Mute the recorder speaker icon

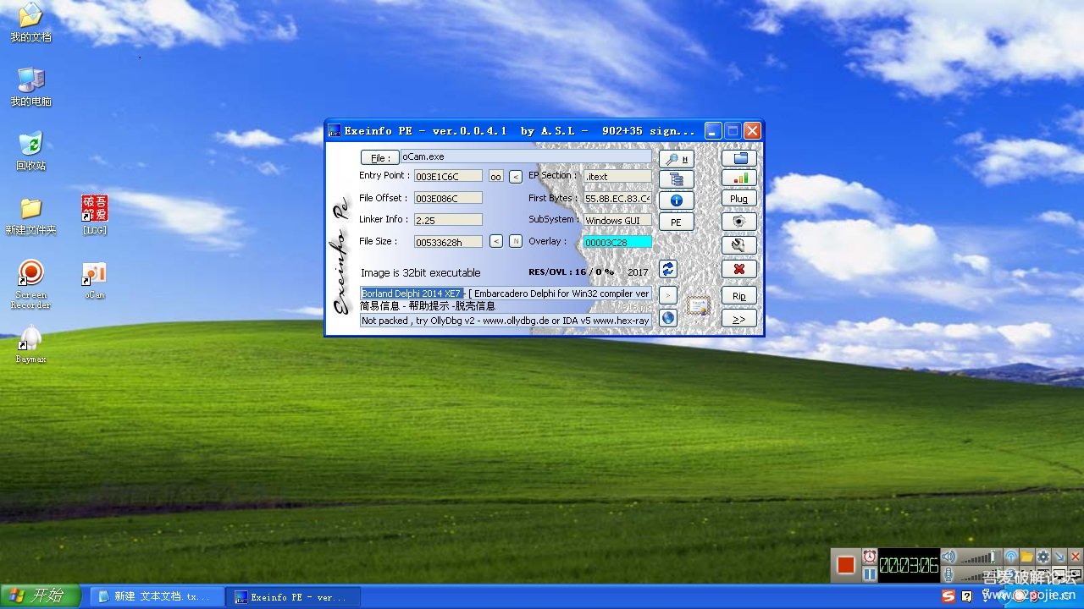point(948,557)
